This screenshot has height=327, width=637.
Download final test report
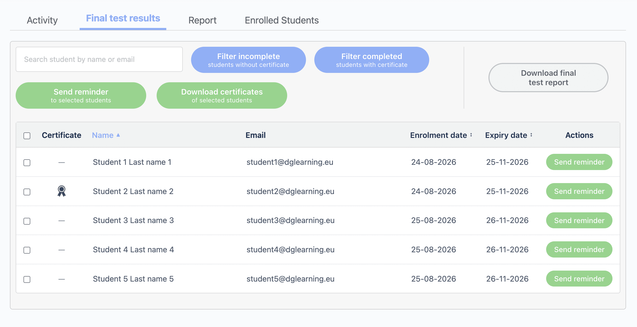click(548, 78)
